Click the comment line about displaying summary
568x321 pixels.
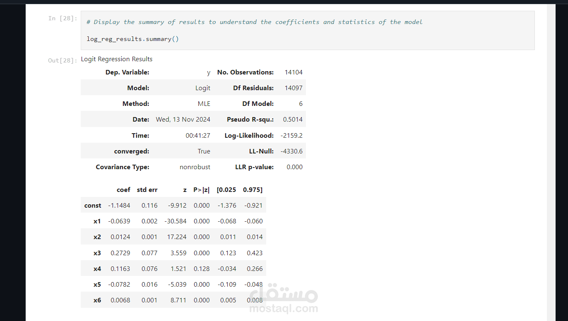255,22
